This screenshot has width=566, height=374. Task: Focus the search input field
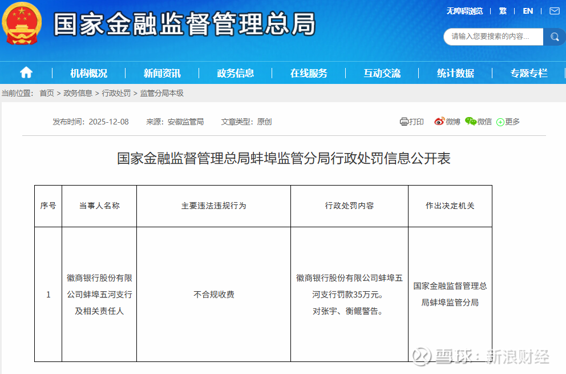coord(493,37)
